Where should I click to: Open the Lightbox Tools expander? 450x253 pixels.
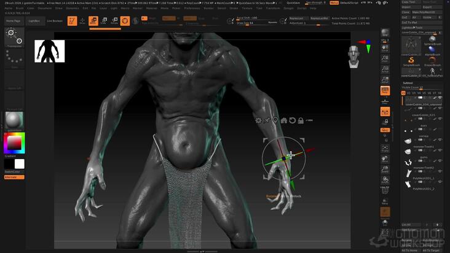412,28
